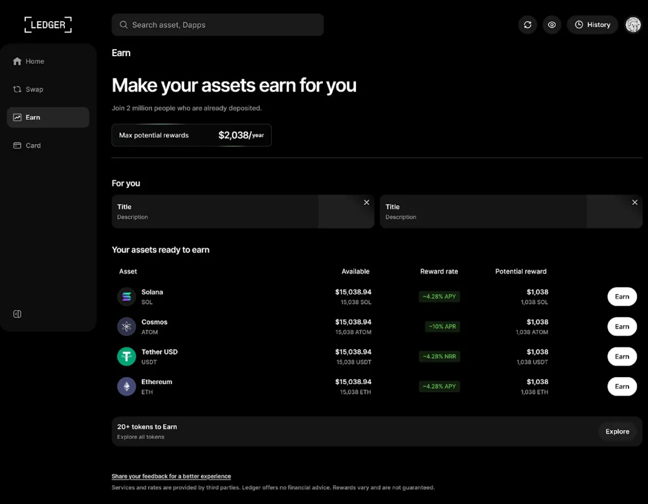Dismiss the first Title card

click(367, 203)
